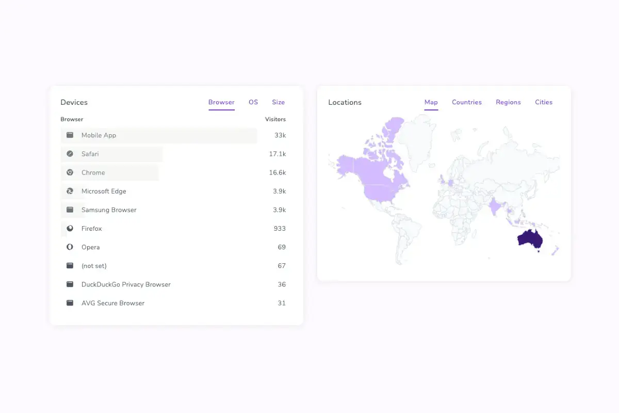
Task: Switch to the OS tab
Action: [253, 102]
